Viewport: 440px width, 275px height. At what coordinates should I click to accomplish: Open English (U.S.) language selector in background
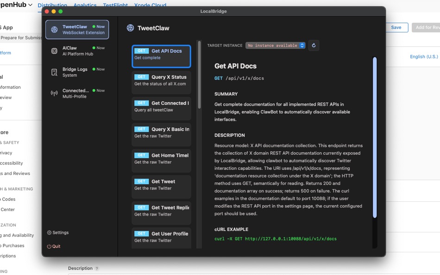424,56
